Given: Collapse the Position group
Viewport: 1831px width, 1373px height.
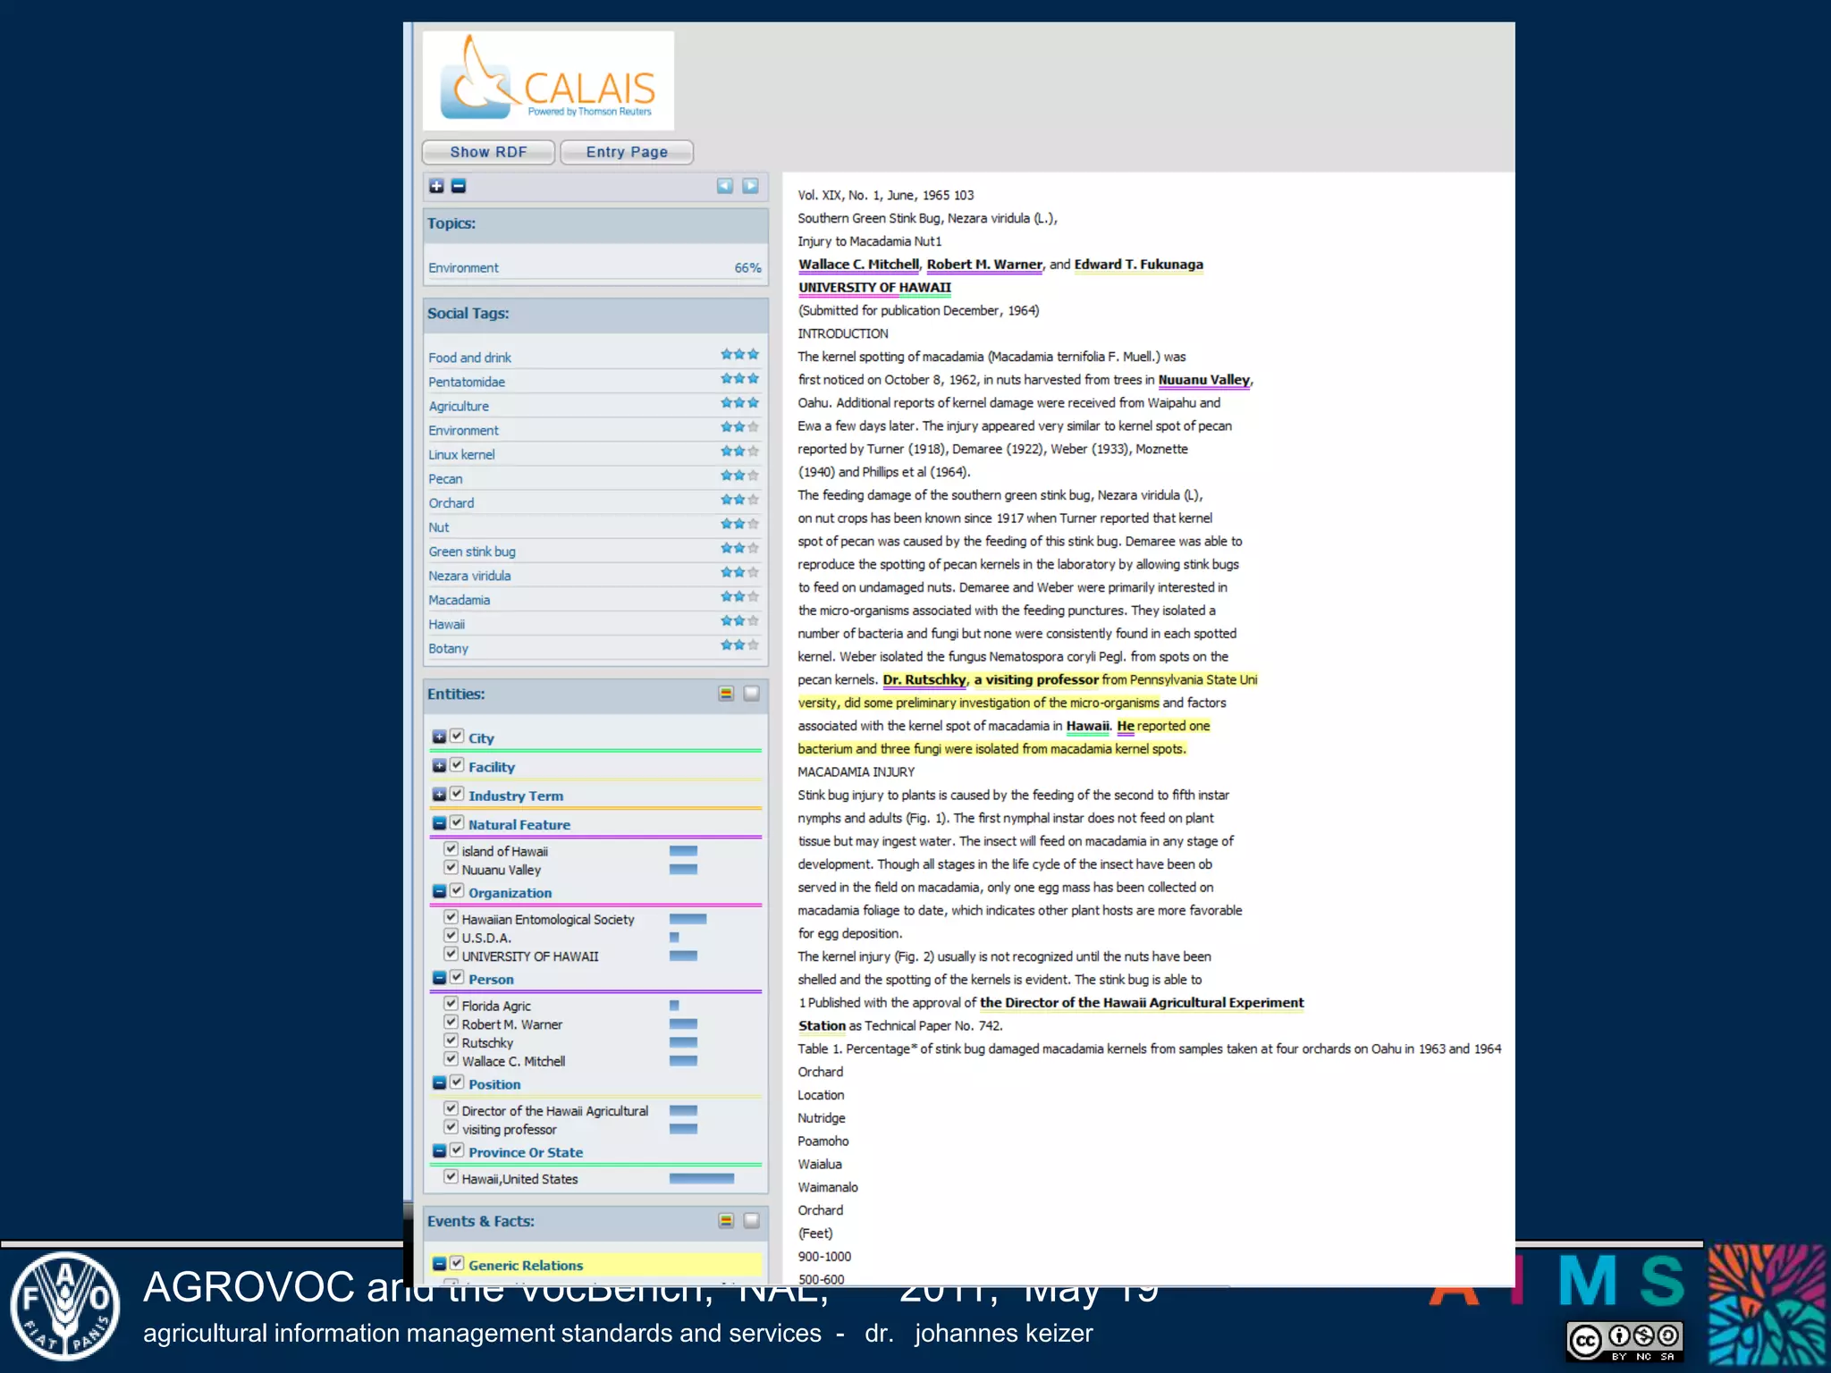Looking at the screenshot, I should point(439,1082).
